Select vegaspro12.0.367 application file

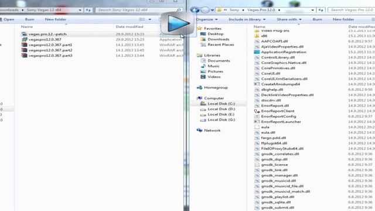45,39
